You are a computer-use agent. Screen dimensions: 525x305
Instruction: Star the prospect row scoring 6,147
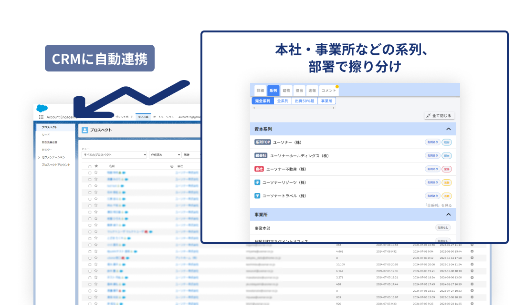point(96,271)
